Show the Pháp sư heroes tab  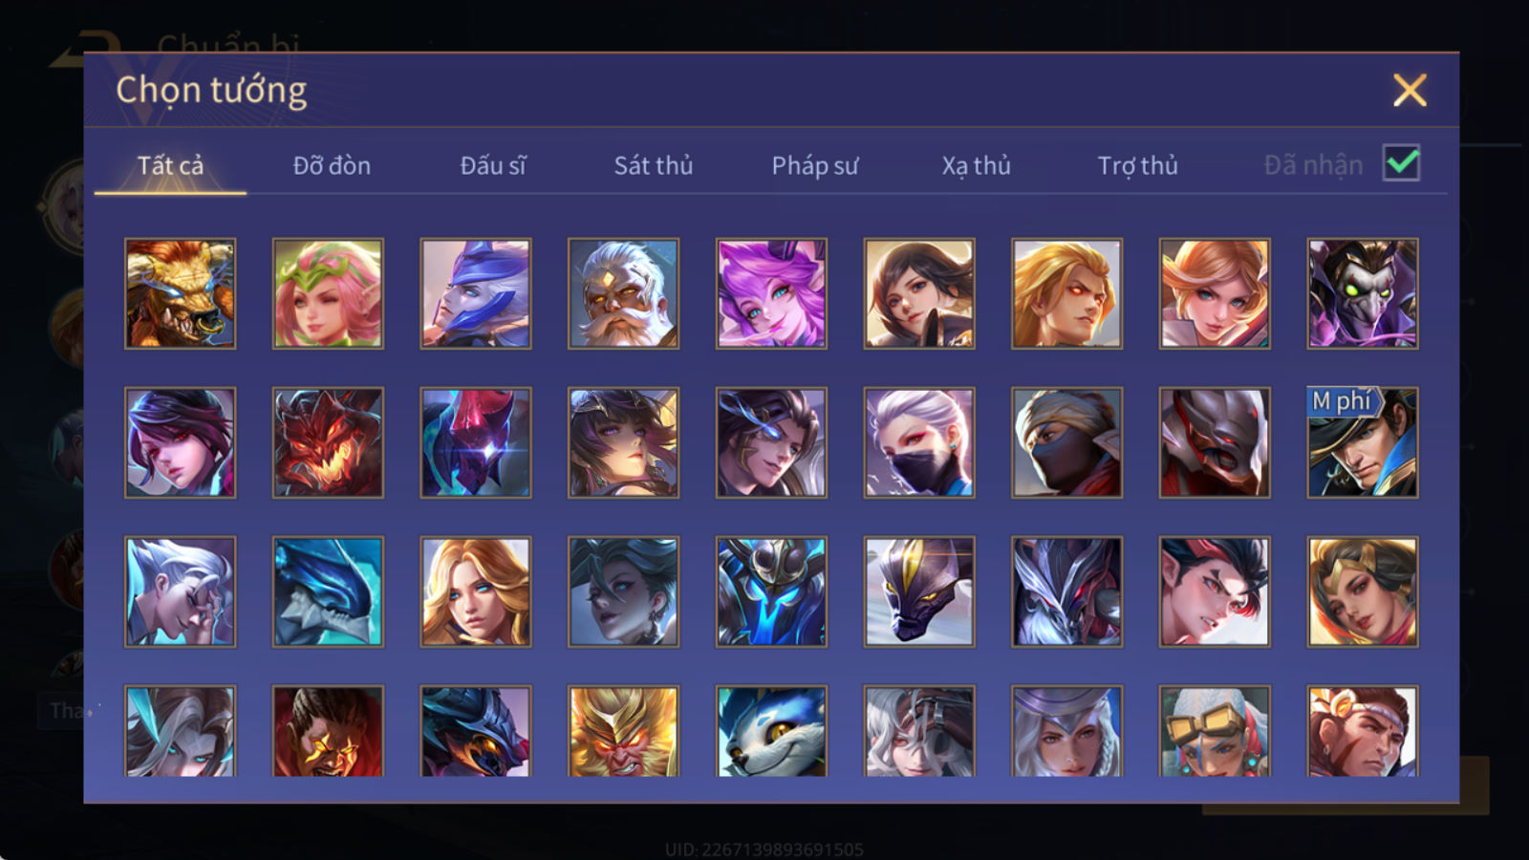[815, 165]
